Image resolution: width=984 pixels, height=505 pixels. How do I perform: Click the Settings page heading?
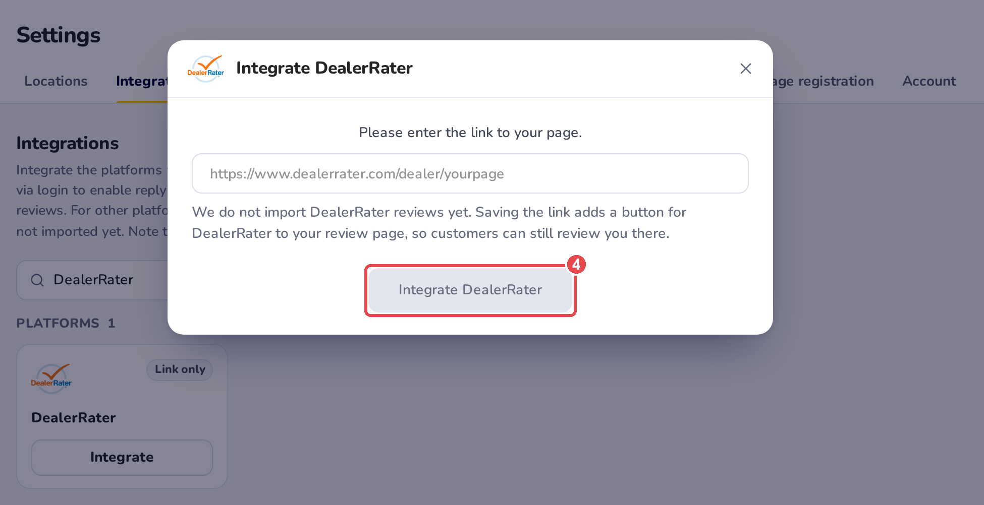(59, 35)
